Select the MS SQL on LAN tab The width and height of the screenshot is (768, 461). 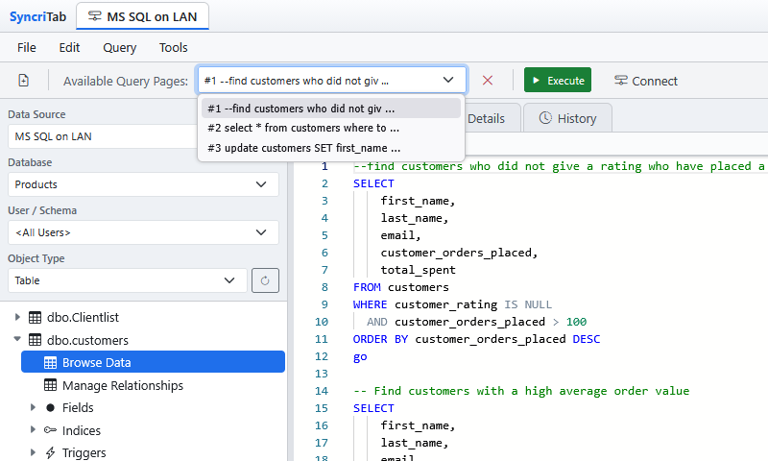pyautogui.click(x=142, y=16)
